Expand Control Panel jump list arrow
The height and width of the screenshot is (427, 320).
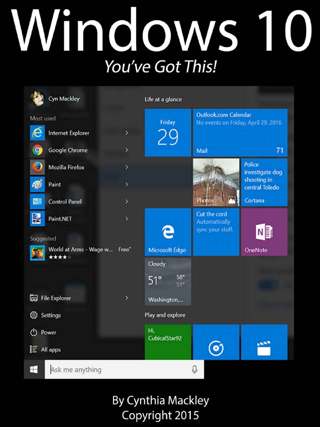tap(127, 201)
